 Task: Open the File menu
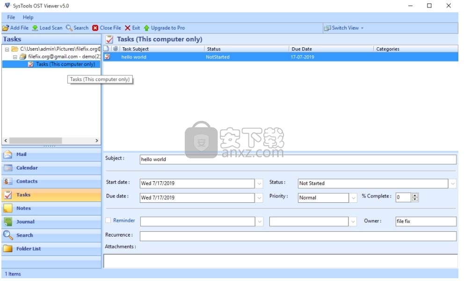[11, 17]
